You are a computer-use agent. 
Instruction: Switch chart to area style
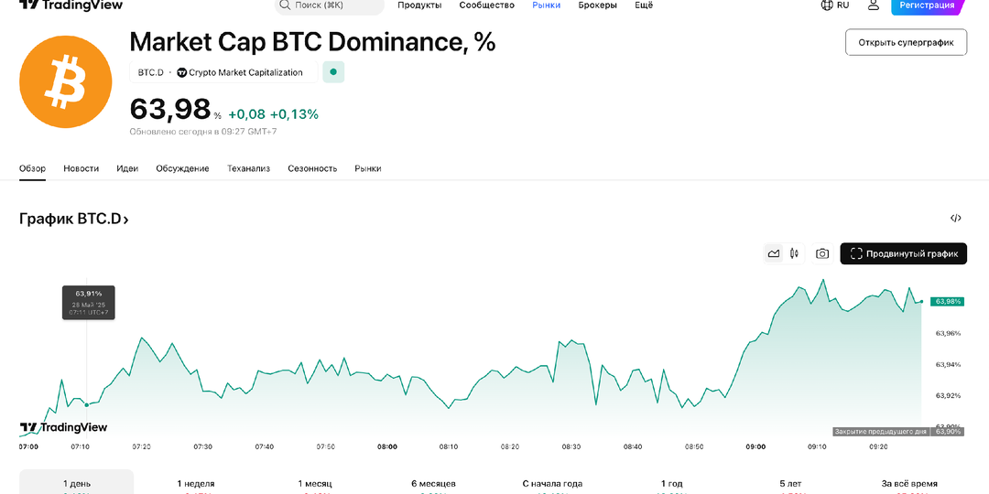773,254
